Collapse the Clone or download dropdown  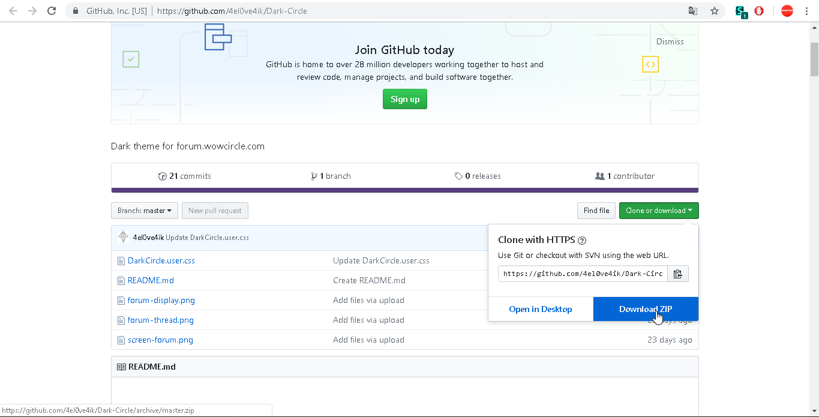[x=658, y=211]
